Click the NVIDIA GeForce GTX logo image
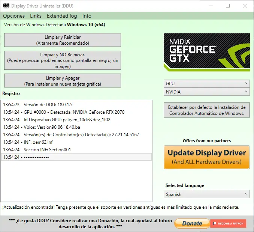 207,52
